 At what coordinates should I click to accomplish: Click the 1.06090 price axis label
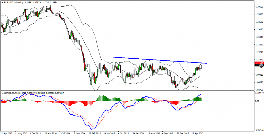(x=258, y=82)
